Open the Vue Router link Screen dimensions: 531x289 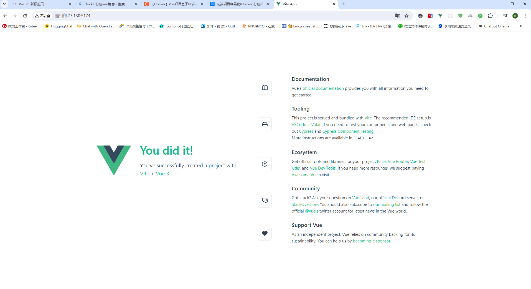(x=398, y=162)
